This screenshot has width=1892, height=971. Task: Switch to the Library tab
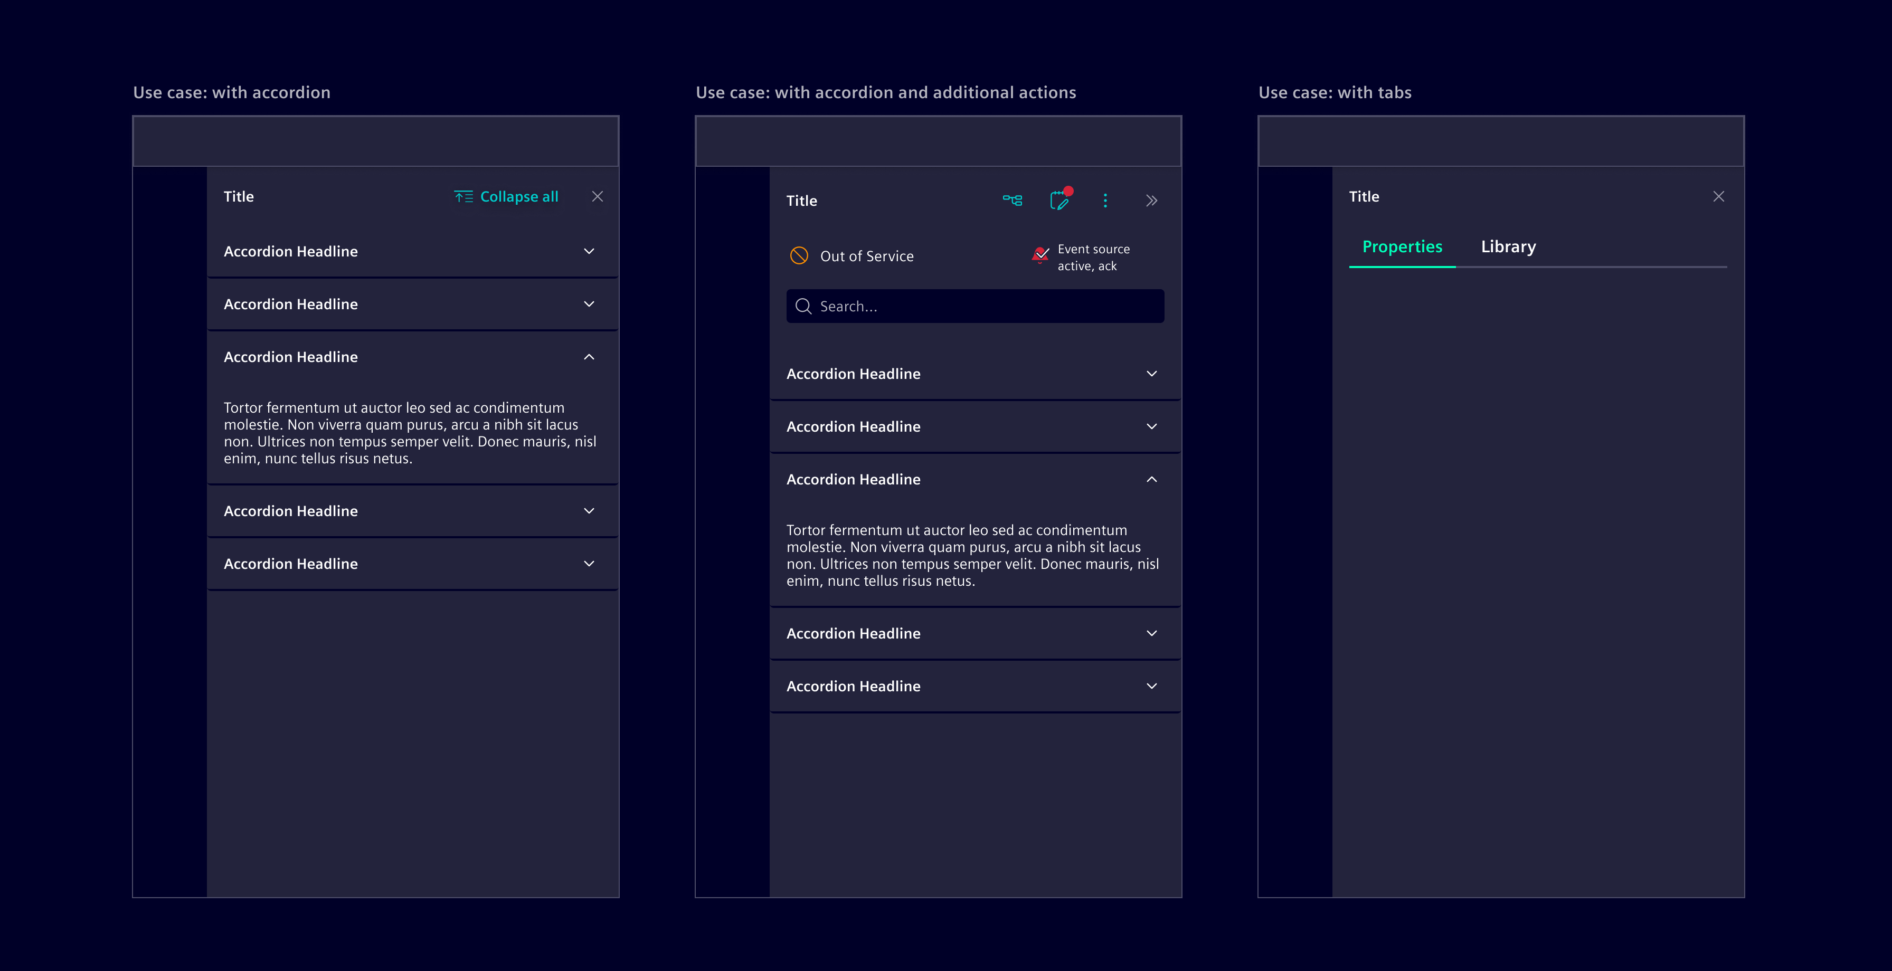pyautogui.click(x=1508, y=247)
